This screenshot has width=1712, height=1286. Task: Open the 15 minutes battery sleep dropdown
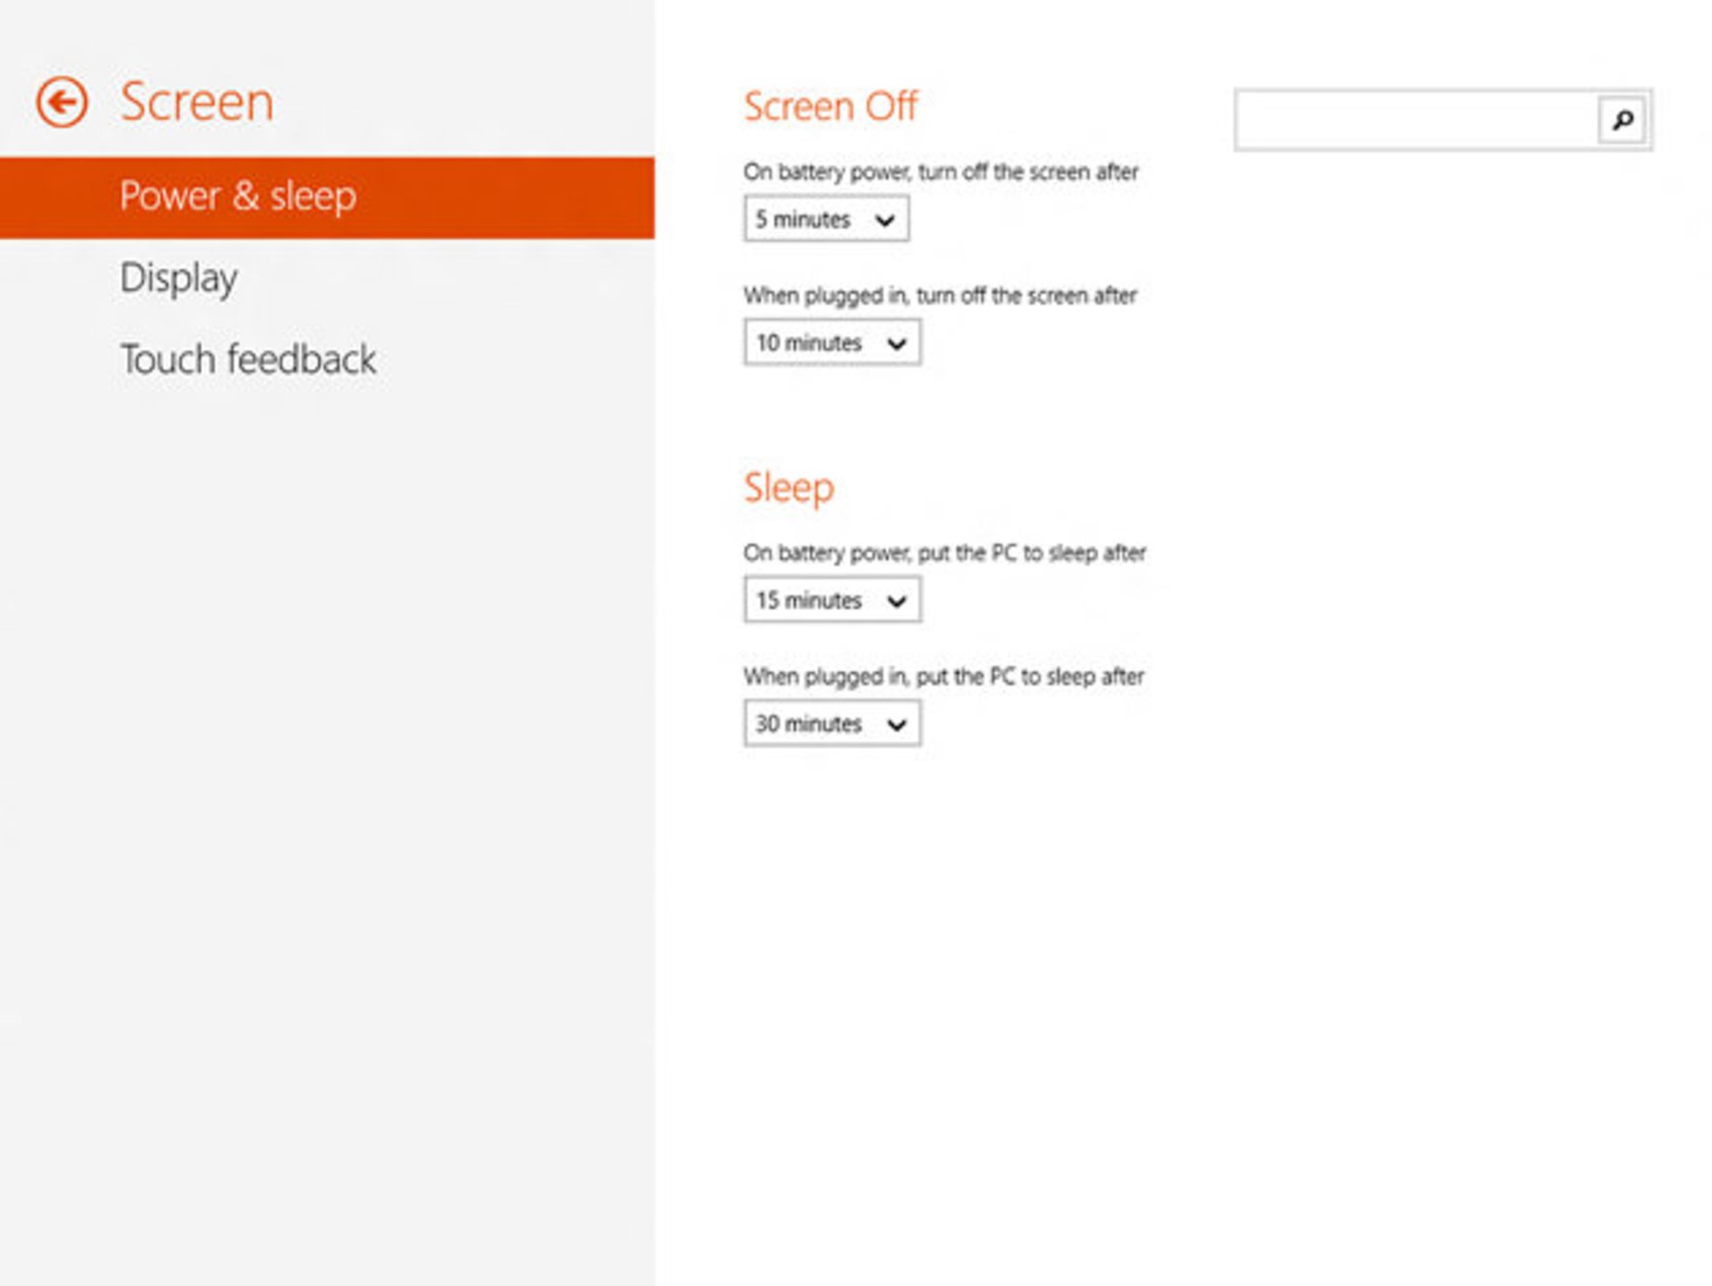point(832,600)
